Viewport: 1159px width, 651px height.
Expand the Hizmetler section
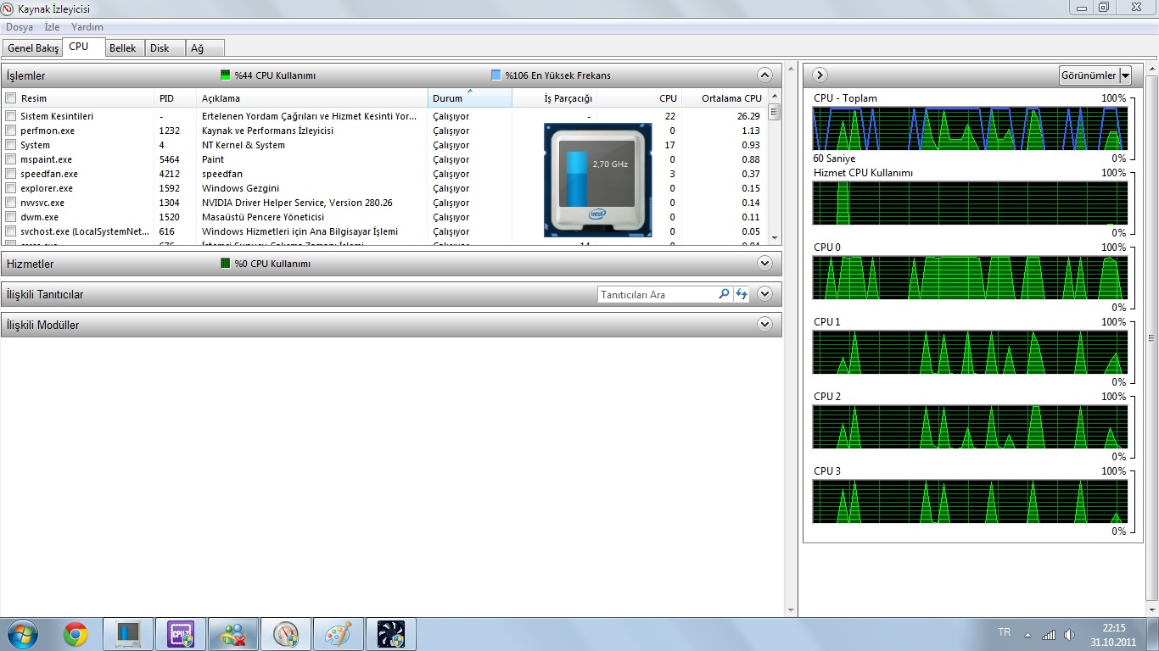tap(764, 264)
